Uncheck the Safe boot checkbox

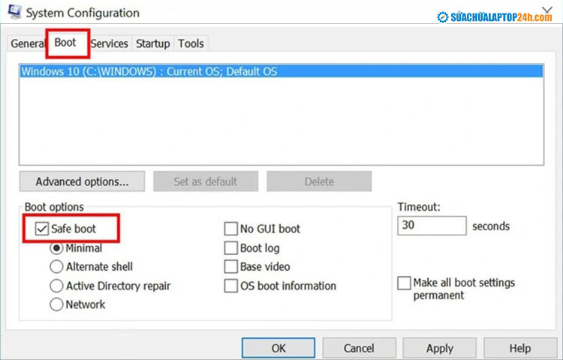coord(42,228)
